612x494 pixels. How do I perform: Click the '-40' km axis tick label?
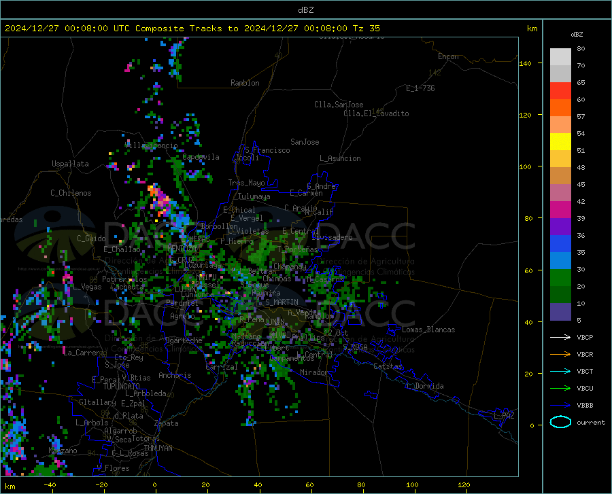point(50,484)
